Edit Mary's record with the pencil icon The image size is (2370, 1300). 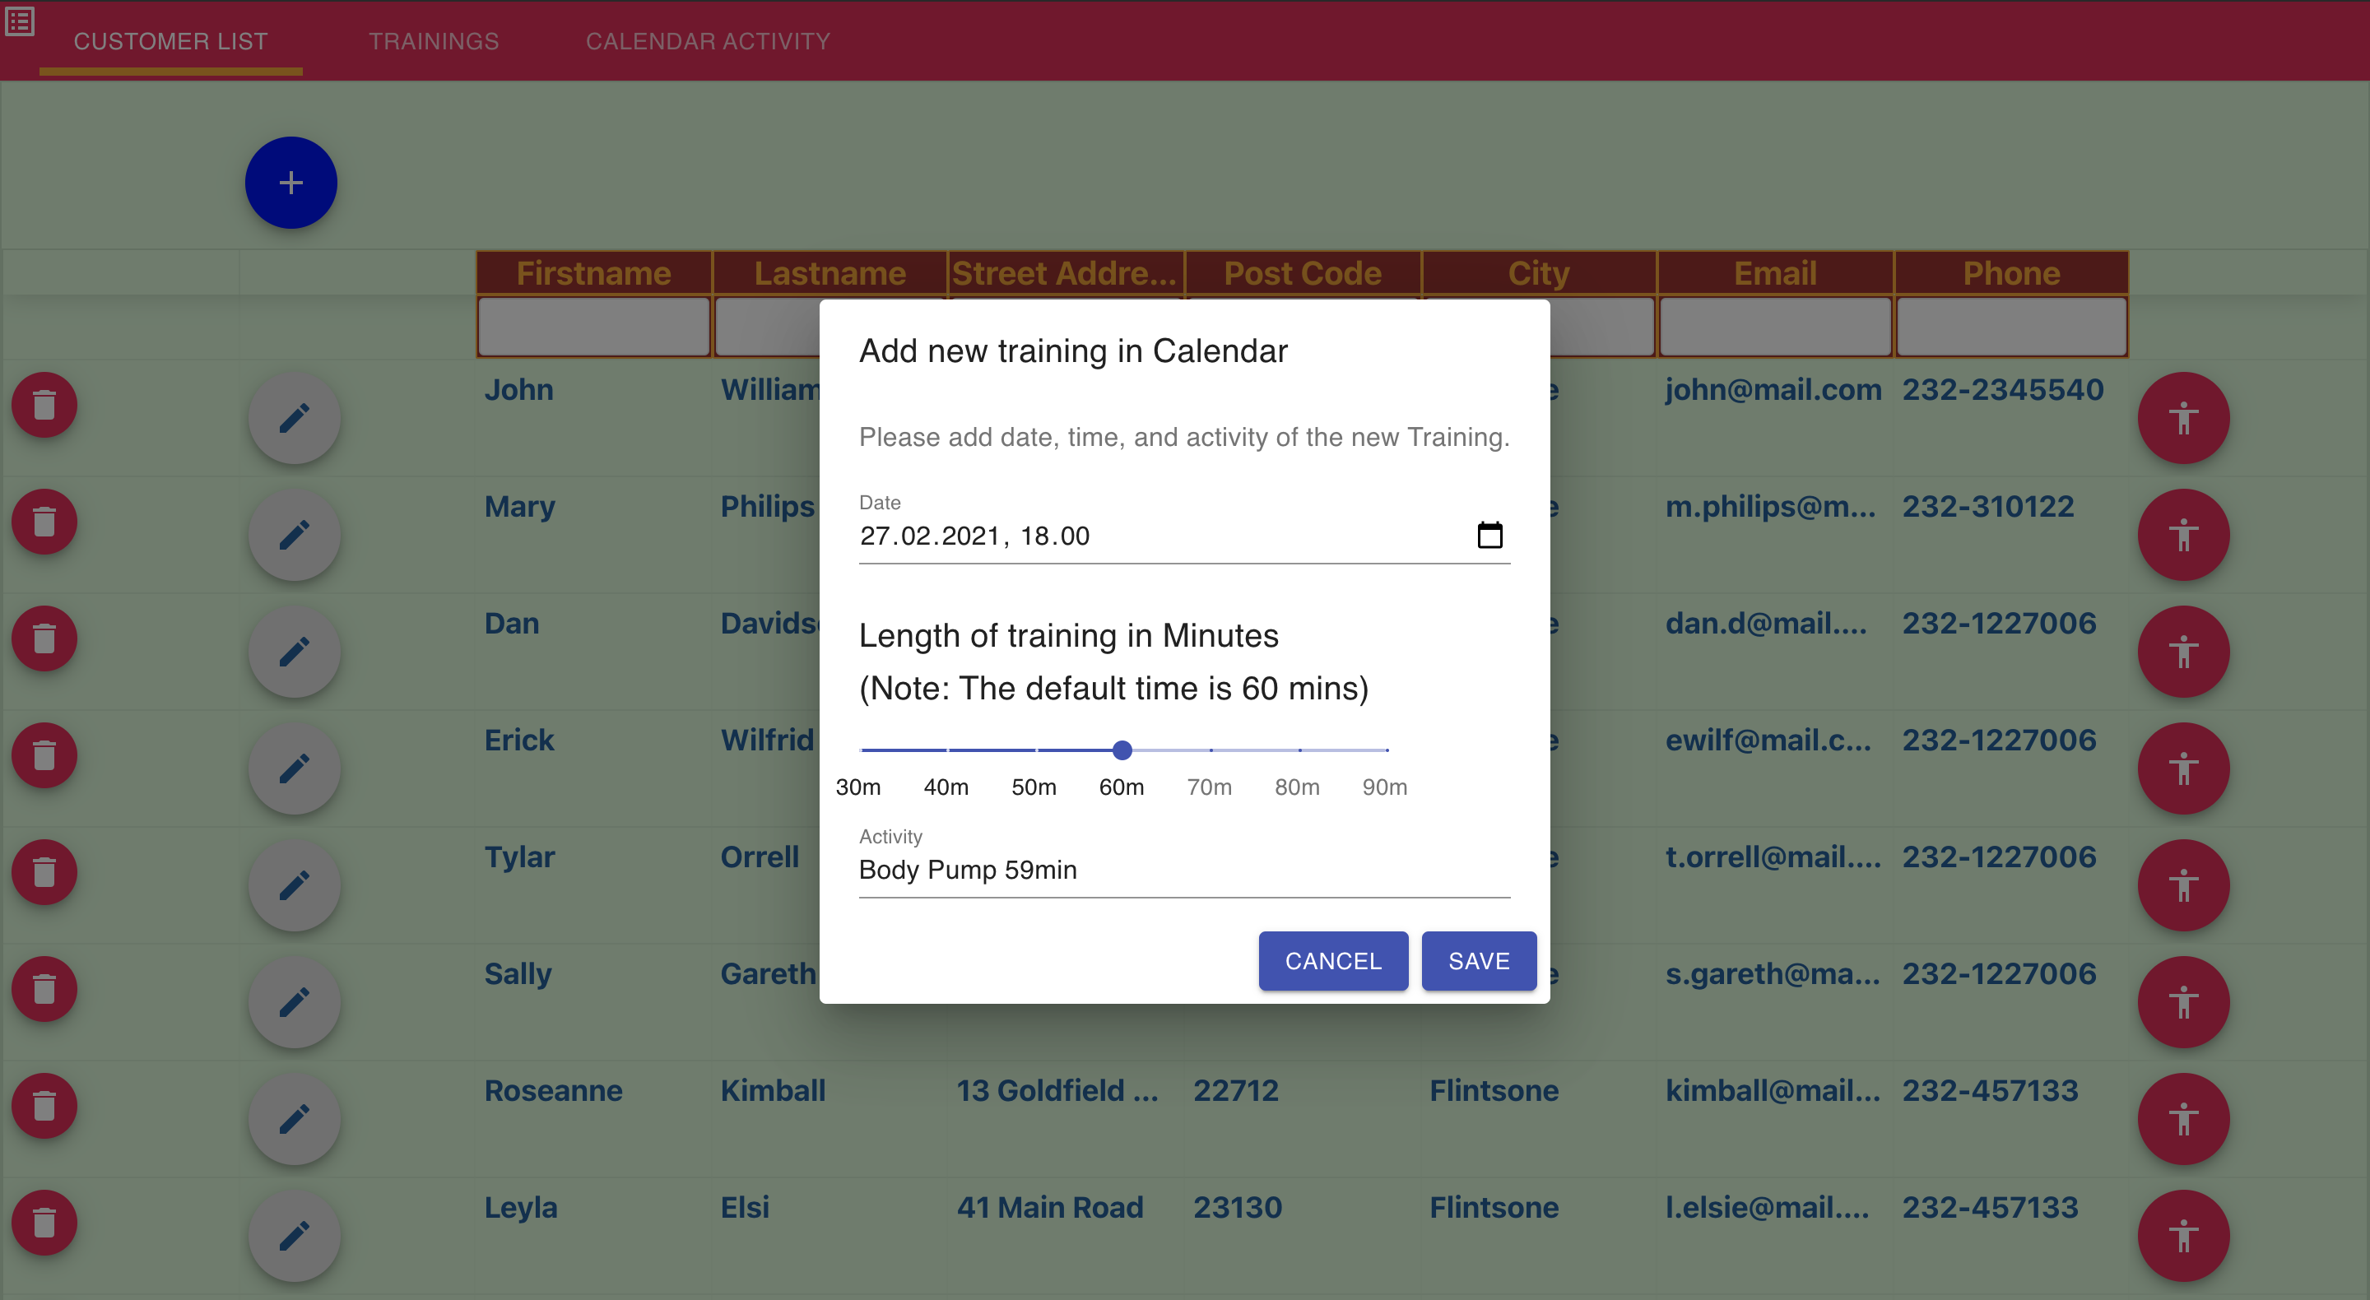294,535
